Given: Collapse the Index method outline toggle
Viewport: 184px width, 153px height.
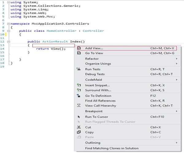Looking at the screenshot, I should [x=8, y=42].
